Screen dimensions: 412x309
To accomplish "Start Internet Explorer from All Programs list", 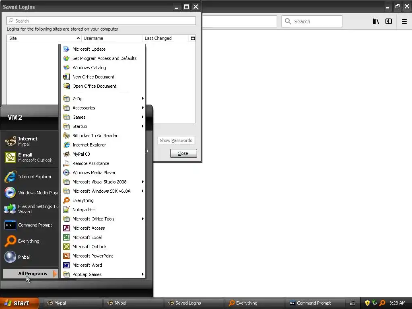I will (103, 145).
